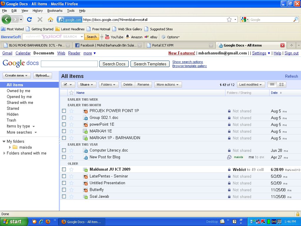Star the Butterfly presentation
Screen dimensions: 301x226
point(71,190)
